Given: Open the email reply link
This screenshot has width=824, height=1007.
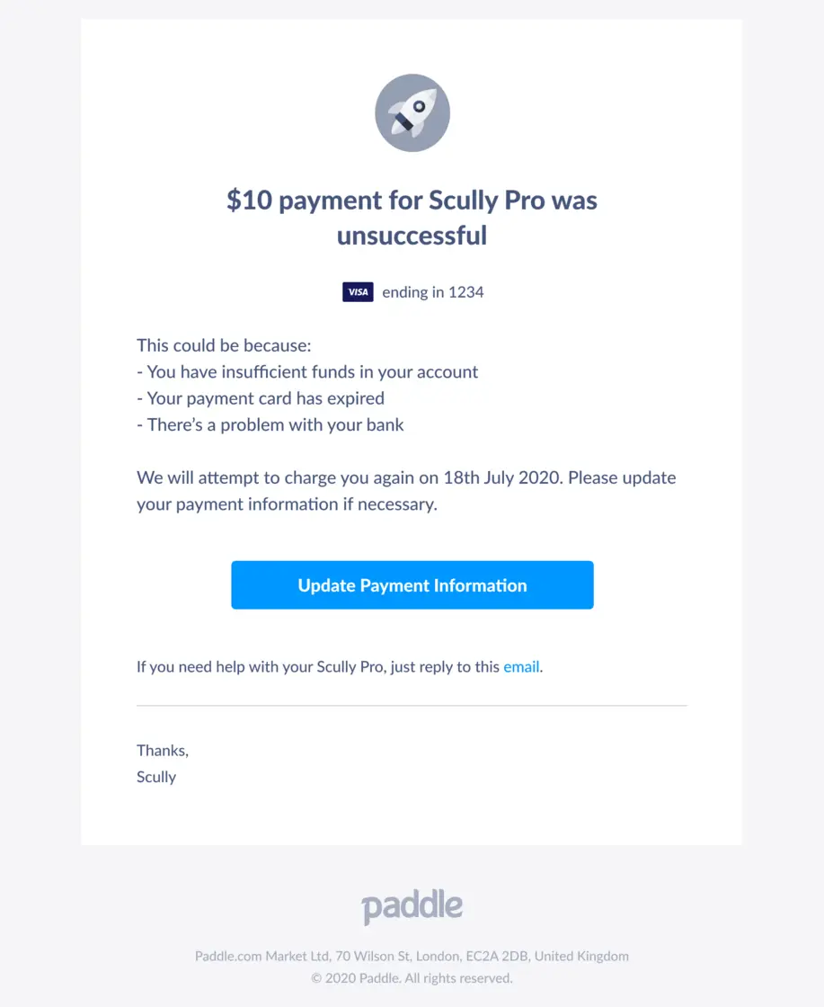Looking at the screenshot, I should [x=521, y=666].
